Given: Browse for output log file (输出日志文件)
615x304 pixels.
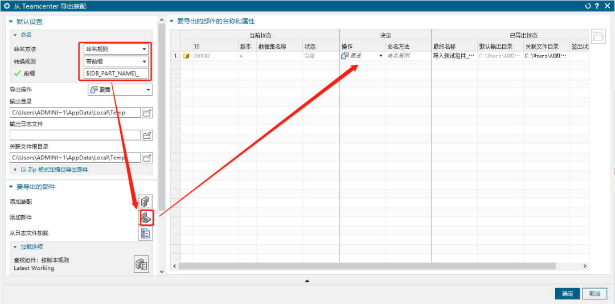Looking at the screenshot, I should coord(147,135).
